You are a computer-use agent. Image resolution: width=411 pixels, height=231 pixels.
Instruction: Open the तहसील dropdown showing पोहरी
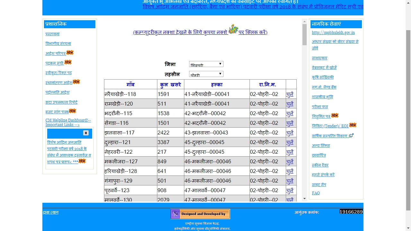[x=206, y=74]
